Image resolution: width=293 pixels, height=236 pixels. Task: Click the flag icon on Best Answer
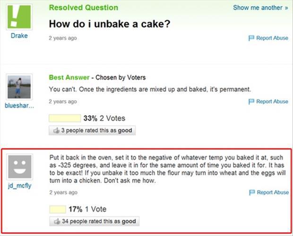tap(251, 101)
